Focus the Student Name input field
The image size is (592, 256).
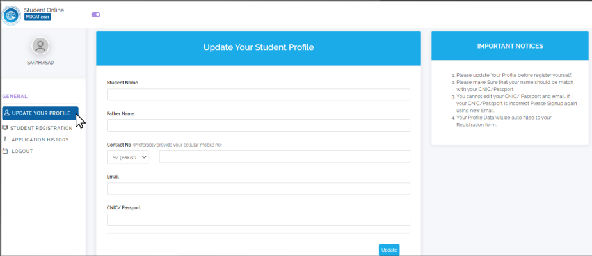pos(259,95)
